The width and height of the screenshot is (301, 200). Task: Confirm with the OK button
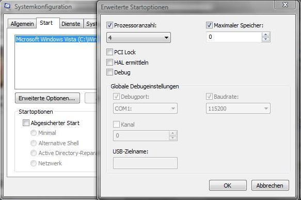(x=228, y=186)
